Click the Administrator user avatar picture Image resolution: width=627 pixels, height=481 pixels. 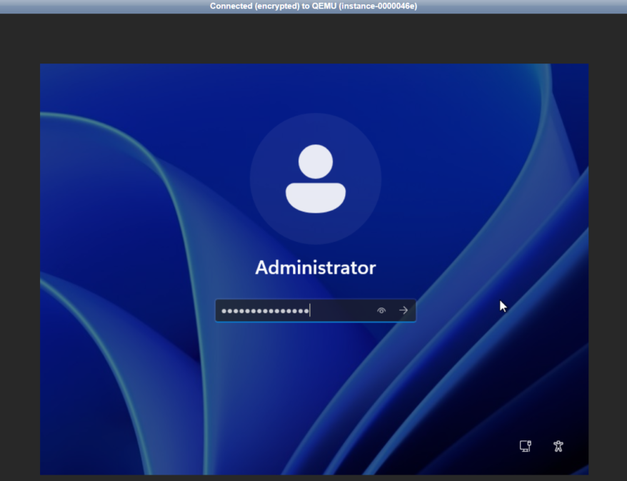click(x=316, y=178)
